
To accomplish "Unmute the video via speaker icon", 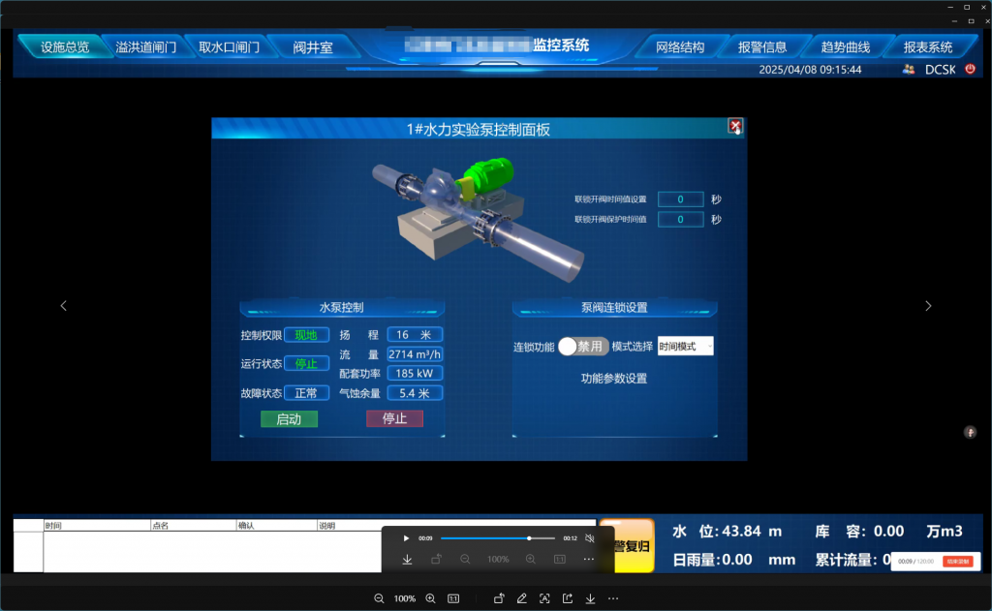I will (x=590, y=538).
